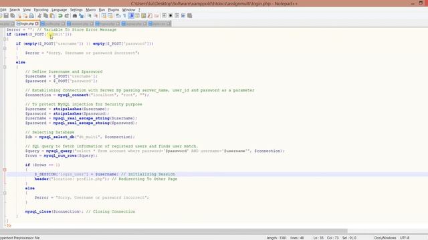Collapse fold of the isset submit block
428x240 pixels.
coord(5,39)
